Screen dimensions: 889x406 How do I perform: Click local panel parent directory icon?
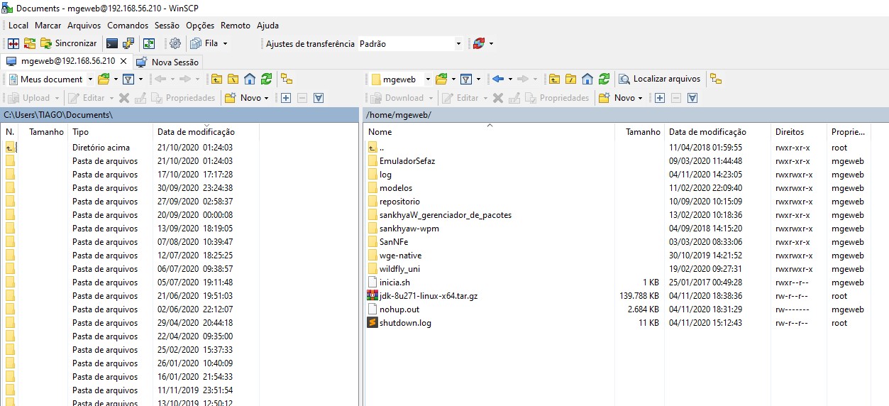coord(216,79)
